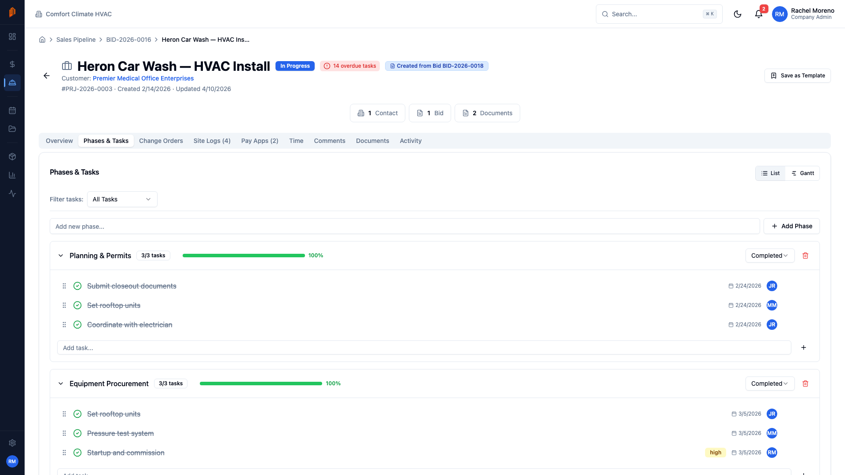Open the activity pulse icon in sidebar
The width and height of the screenshot is (845, 475).
[12, 194]
